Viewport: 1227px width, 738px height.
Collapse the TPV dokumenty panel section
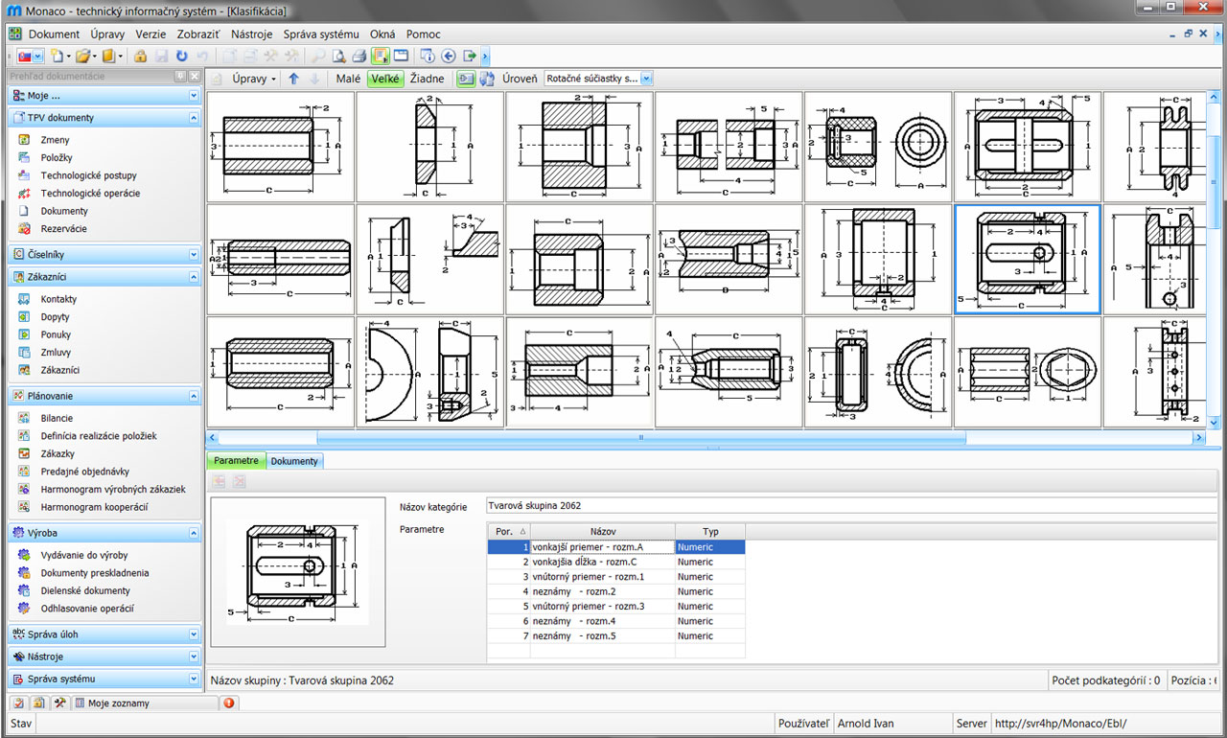coord(194,118)
